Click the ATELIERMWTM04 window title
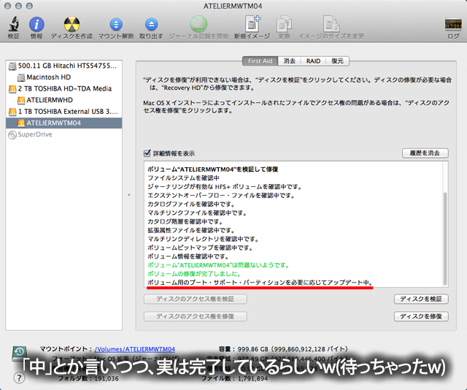The image size is (467, 390). 233,6
